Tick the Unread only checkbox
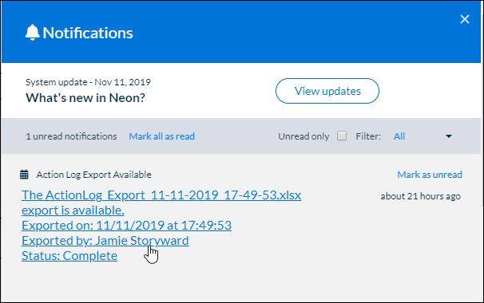The width and height of the screenshot is (484, 303). coord(342,136)
